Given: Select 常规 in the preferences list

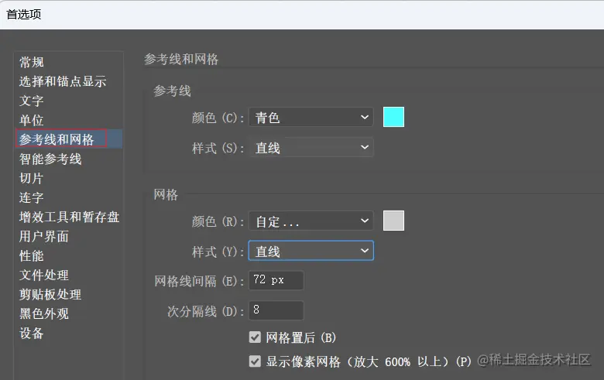Looking at the screenshot, I should 32,62.
